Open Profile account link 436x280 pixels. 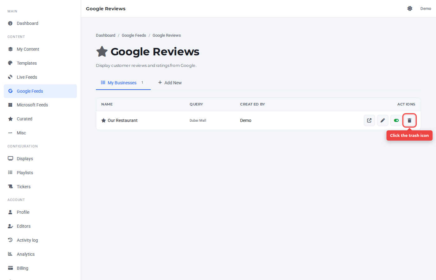pos(40,212)
